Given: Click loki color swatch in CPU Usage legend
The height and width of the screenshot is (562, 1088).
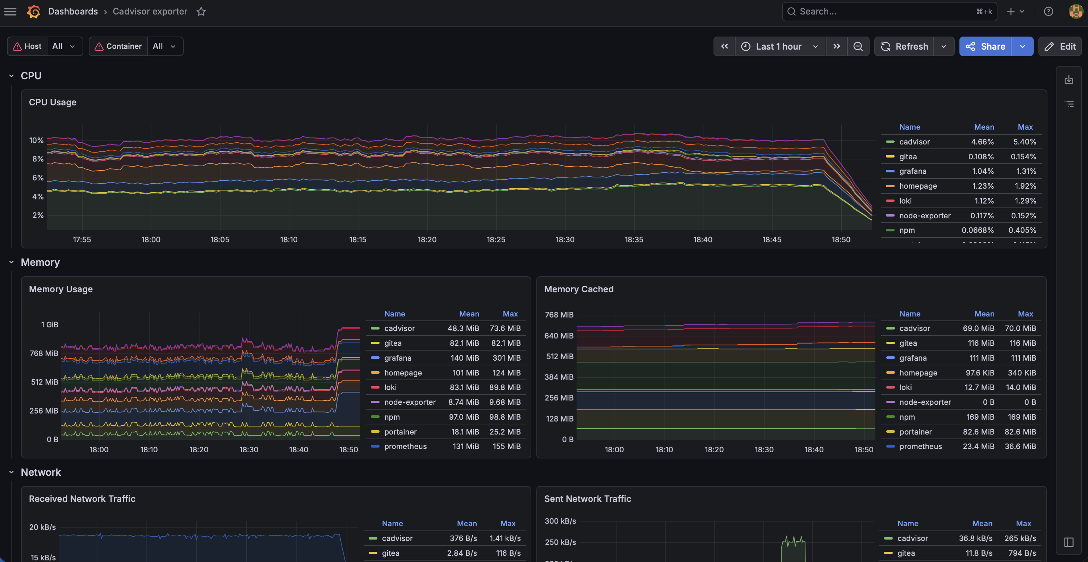Looking at the screenshot, I should coord(890,201).
